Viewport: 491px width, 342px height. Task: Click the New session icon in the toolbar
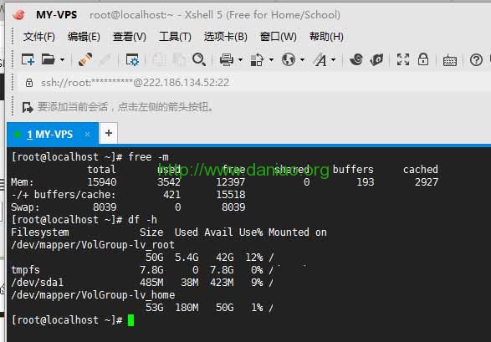[28, 59]
